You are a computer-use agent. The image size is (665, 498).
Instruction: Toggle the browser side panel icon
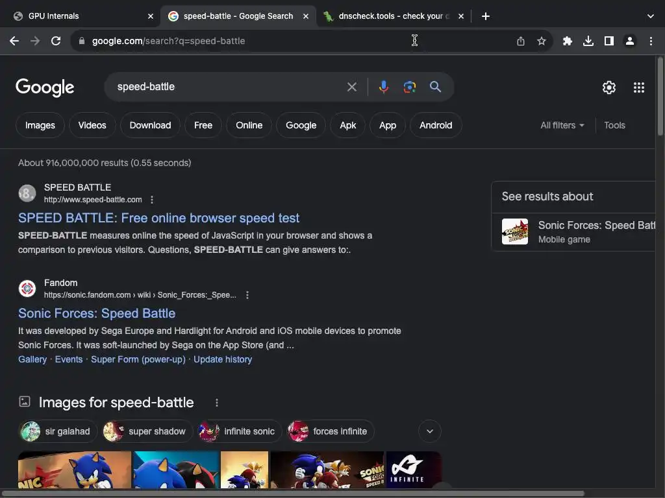609,41
